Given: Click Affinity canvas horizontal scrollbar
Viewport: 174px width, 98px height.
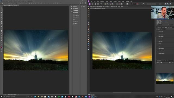Looking at the screenshot, I should [122, 93].
